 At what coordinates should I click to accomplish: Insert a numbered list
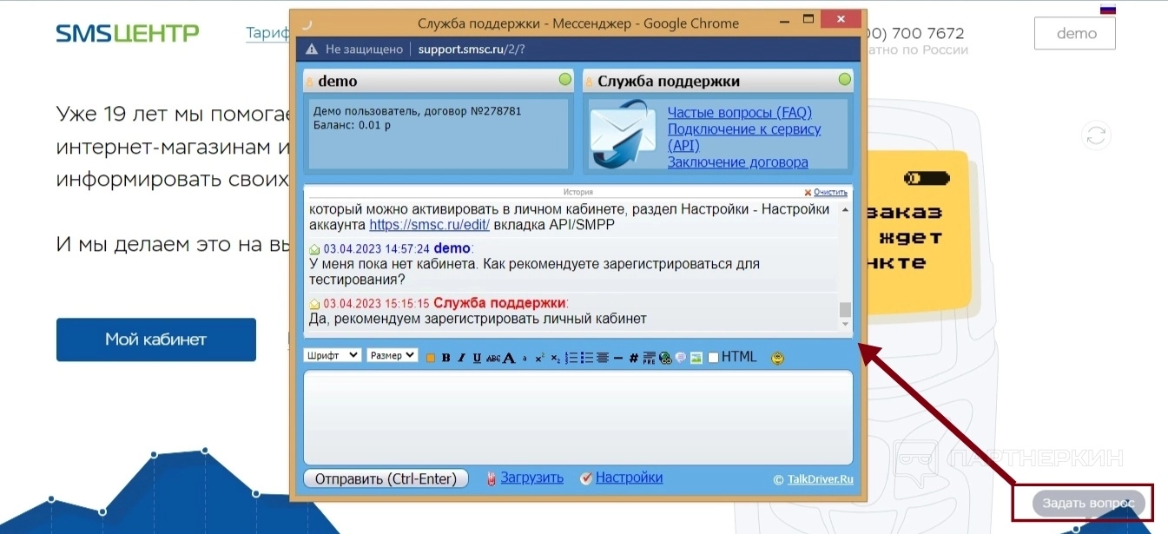571,358
